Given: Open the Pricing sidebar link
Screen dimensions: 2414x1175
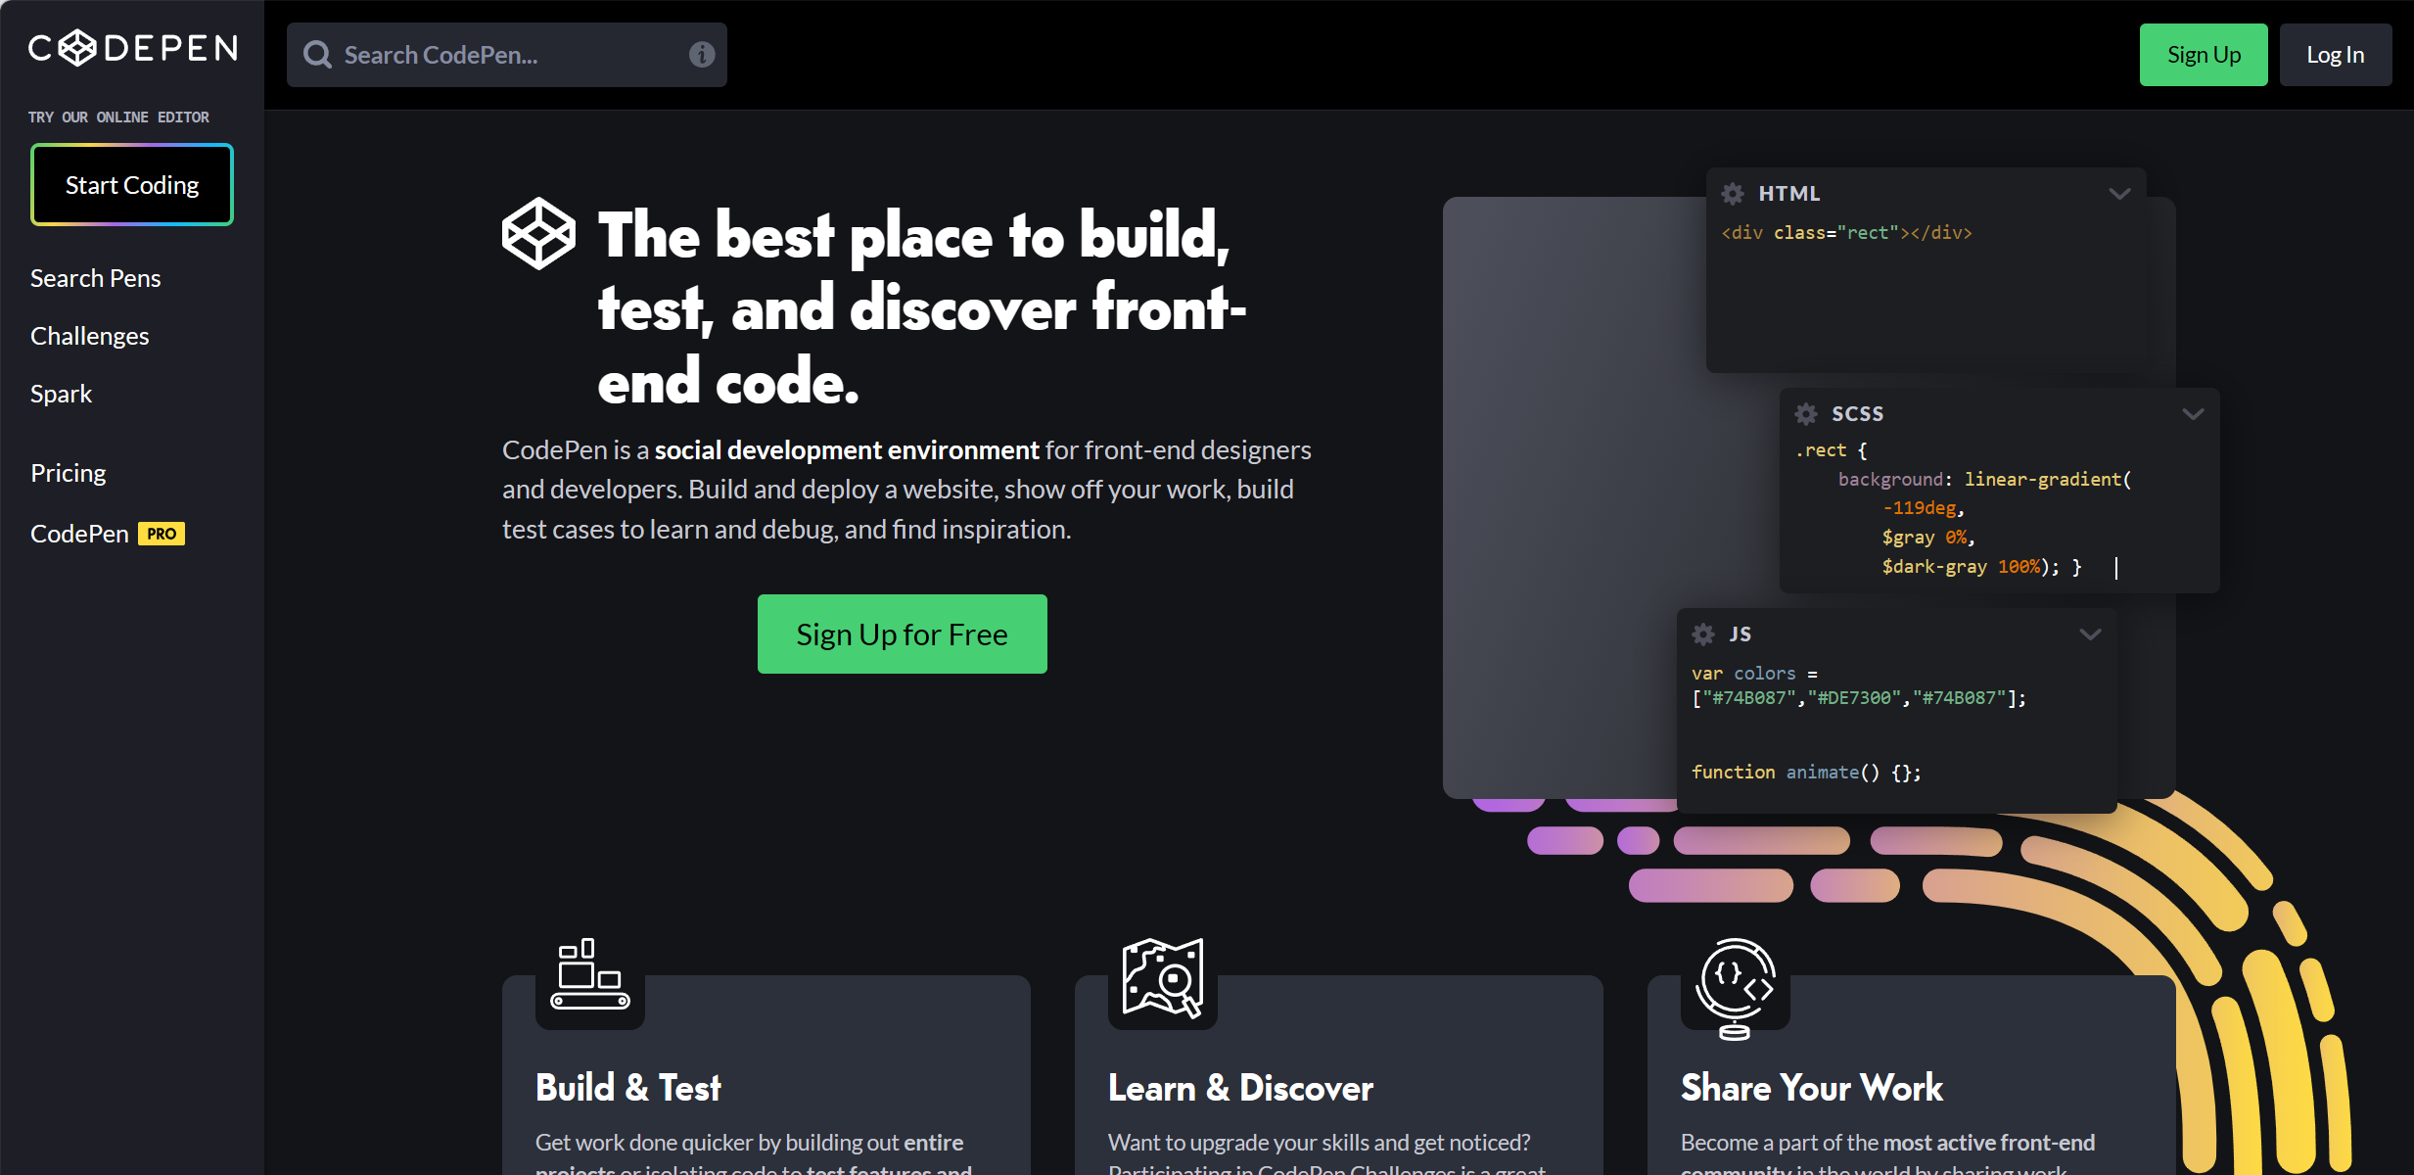Looking at the screenshot, I should click(x=69, y=473).
